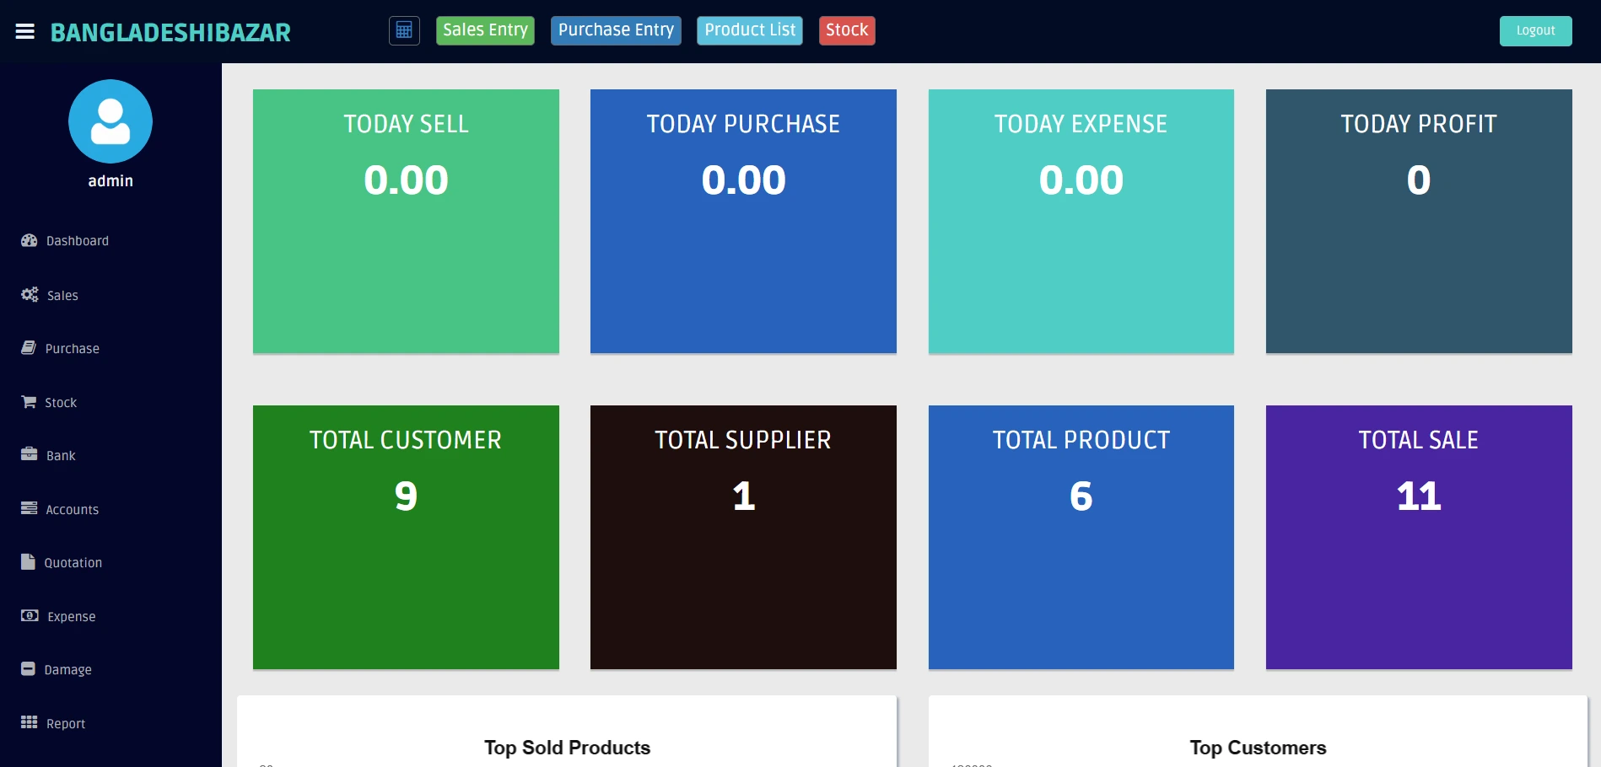Open Bank using its icon
The width and height of the screenshot is (1601, 767).
(x=30, y=455)
